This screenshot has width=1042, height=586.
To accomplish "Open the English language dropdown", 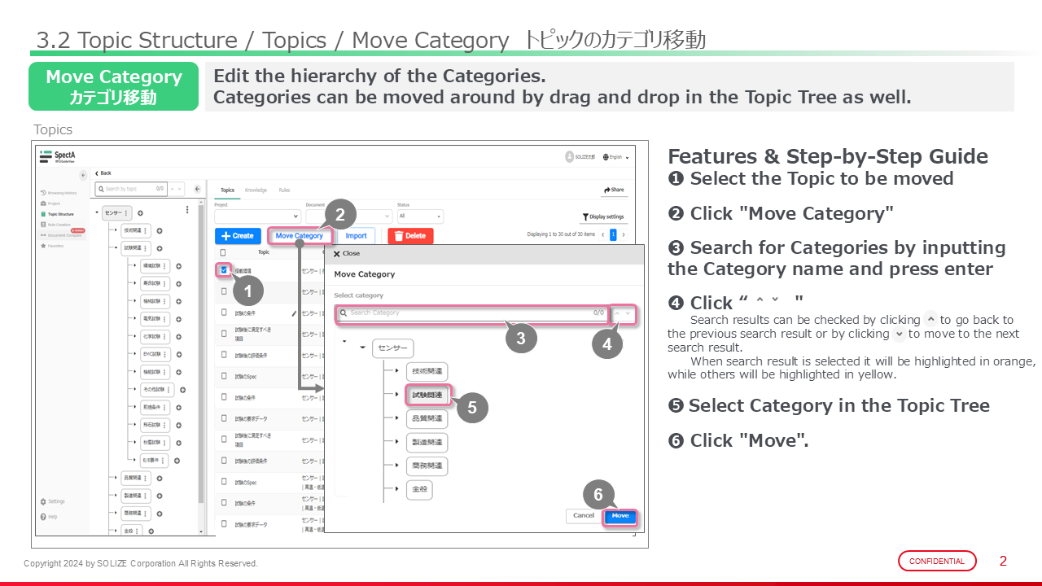I will click(616, 157).
